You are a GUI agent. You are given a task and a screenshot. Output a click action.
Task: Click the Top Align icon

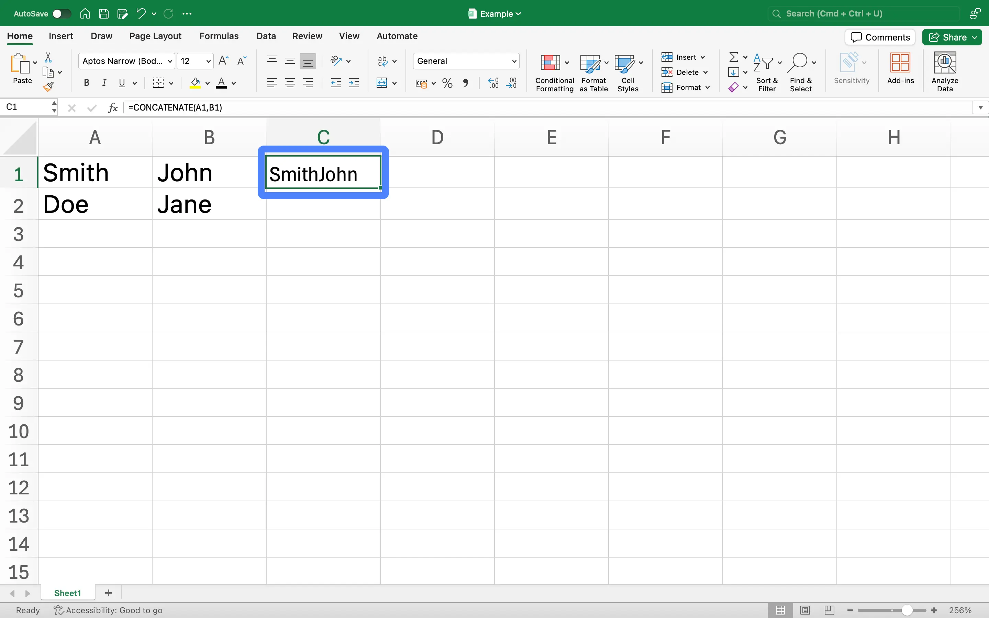pos(272,61)
